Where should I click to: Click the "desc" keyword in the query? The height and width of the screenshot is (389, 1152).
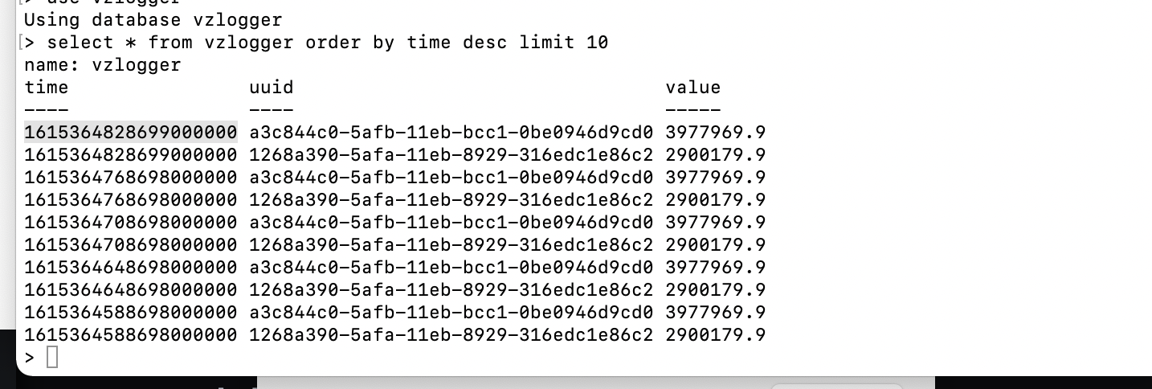(x=484, y=42)
